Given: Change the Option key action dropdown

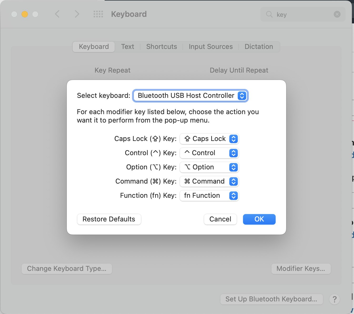Looking at the screenshot, I should click(x=209, y=167).
